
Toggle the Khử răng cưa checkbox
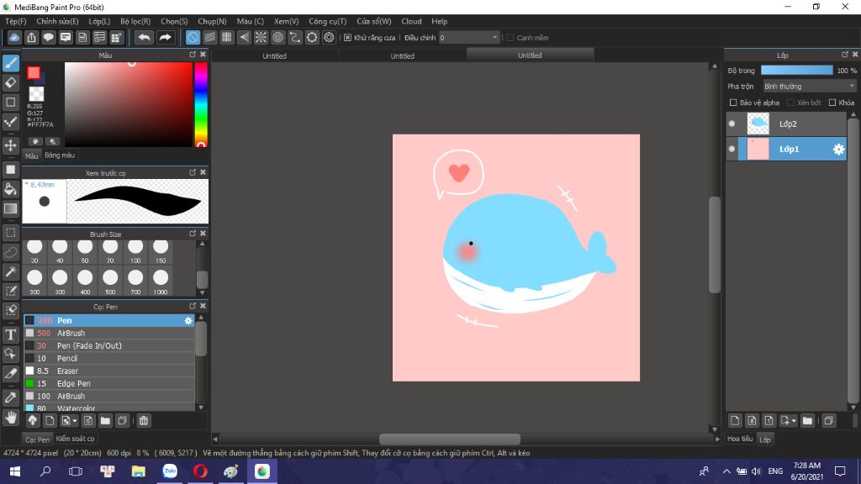tap(348, 38)
